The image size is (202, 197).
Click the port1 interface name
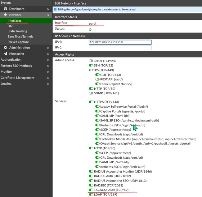point(92,24)
